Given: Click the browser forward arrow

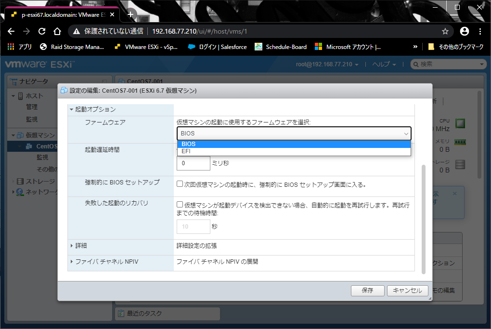Looking at the screenshot, I should point(26,31).
